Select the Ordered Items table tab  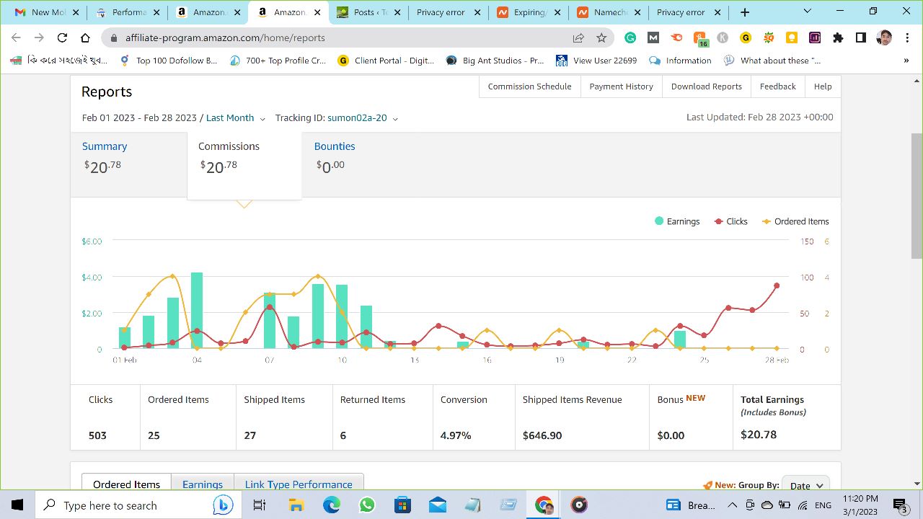126,484
